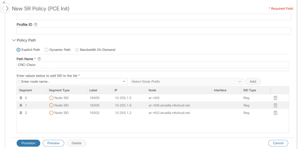Click the panel collapse arrows icon near the title
This screenshot has width=298, height=149.
coord(5,8)
